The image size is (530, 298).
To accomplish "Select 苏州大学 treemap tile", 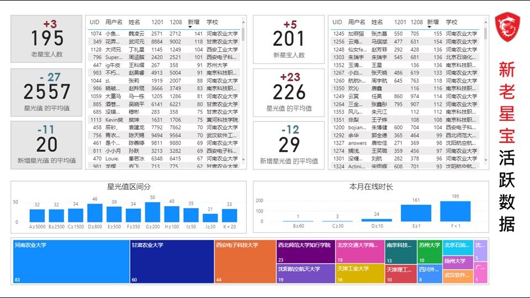I will [x=430, y=252].
